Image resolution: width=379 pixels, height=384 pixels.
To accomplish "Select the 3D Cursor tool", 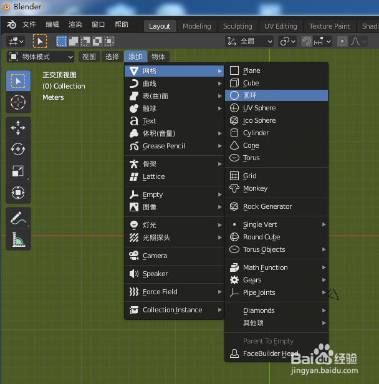I will point(18,102).
